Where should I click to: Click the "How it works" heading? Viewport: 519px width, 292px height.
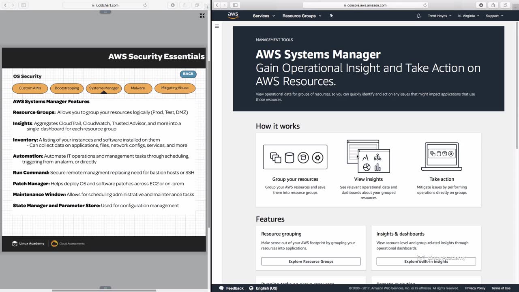pyautogui.click(x=278, y=126)
